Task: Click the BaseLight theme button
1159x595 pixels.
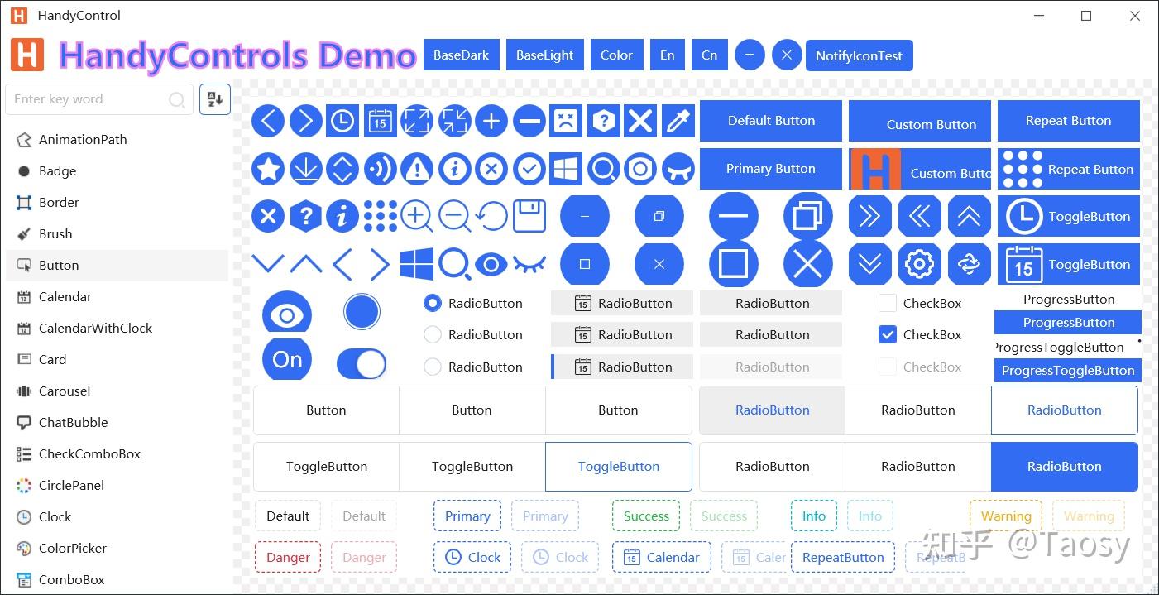Action: [x=544, y=55]
